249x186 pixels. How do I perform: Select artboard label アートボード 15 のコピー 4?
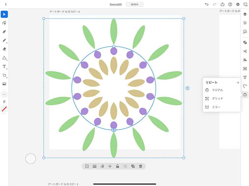pyautogui.click(x=64, y=12)
